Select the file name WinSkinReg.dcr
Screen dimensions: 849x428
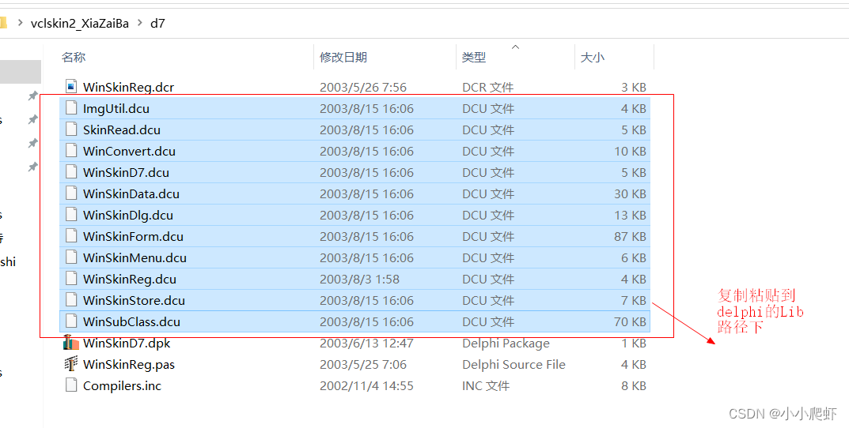click(x=128, y=87)
